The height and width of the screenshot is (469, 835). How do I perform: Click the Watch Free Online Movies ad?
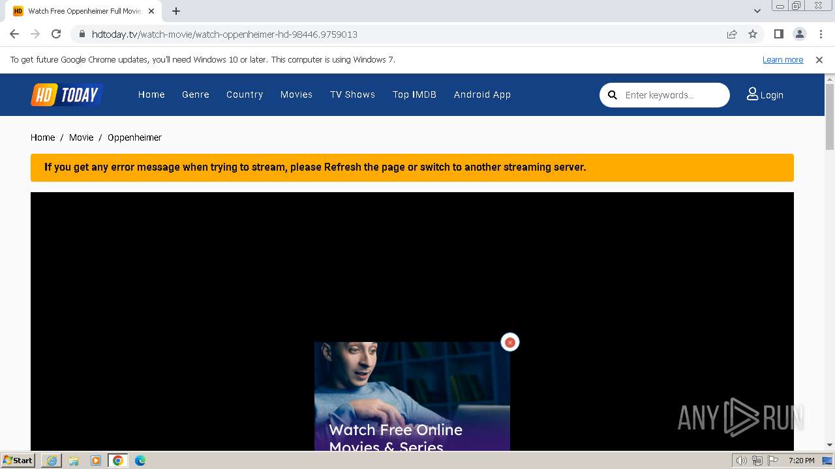(412, 396)
